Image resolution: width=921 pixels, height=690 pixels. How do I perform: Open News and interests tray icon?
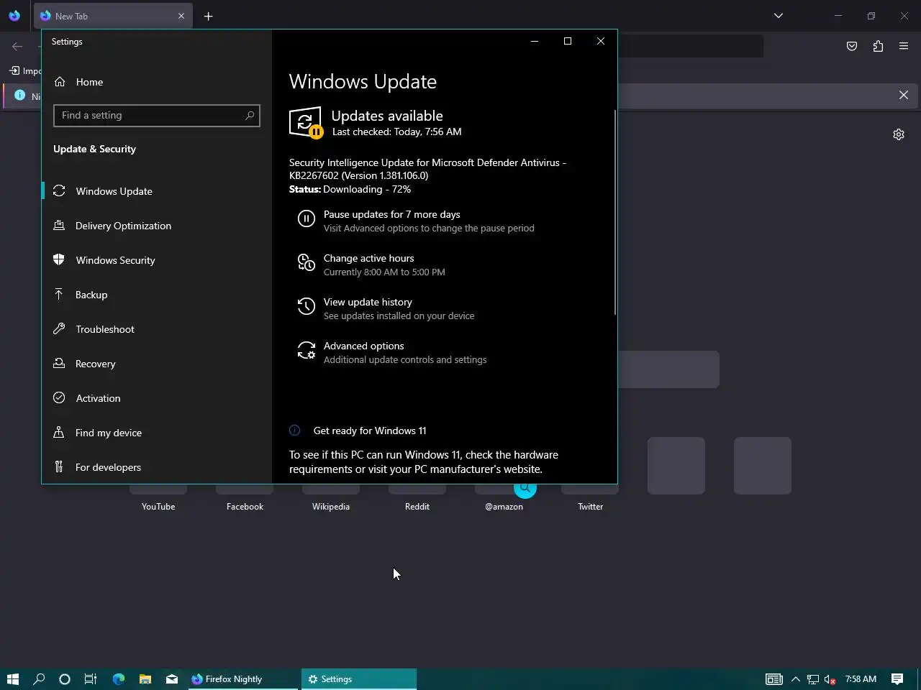pos(774,678)
